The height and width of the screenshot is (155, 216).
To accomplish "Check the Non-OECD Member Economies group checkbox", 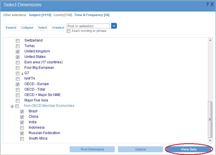I will 17,106.
